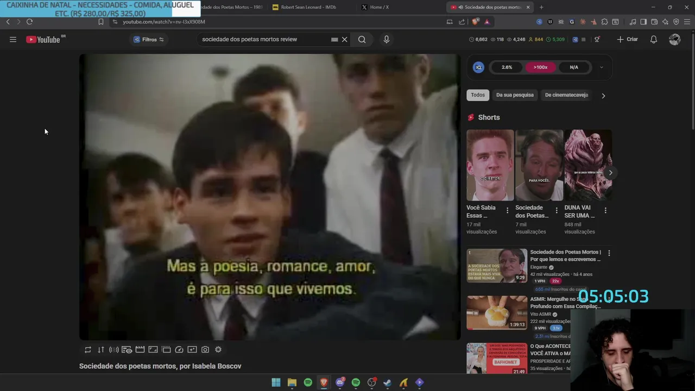Expand the vidIQ stats panel chevron

click(x=601, y=67)
